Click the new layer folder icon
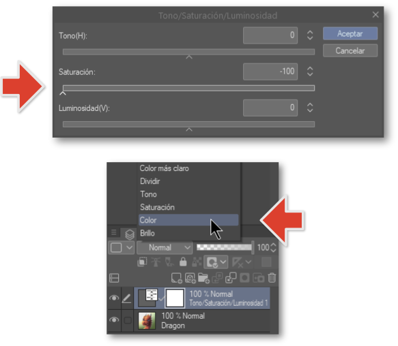 click(203, 278)
